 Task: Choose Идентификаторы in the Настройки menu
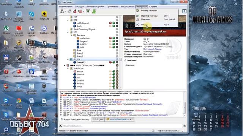pyautogui.click(x=157, y=16)
